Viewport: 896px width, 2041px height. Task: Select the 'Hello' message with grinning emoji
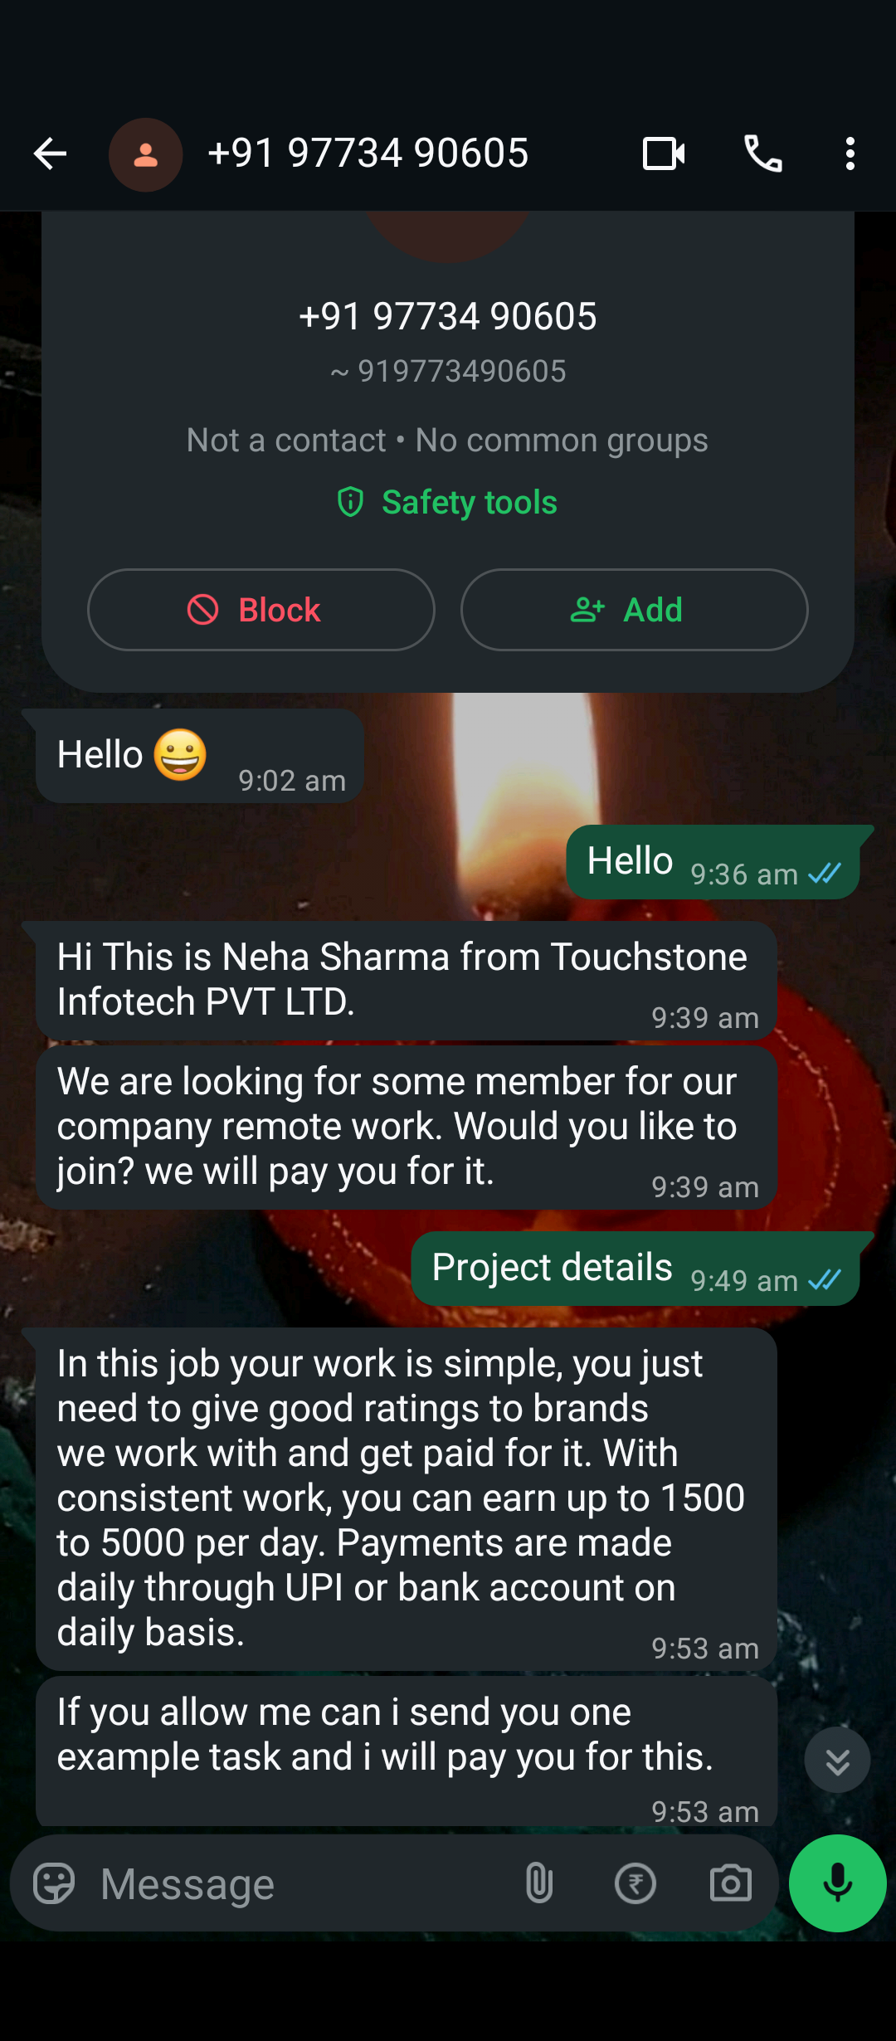tap(200, 756)
